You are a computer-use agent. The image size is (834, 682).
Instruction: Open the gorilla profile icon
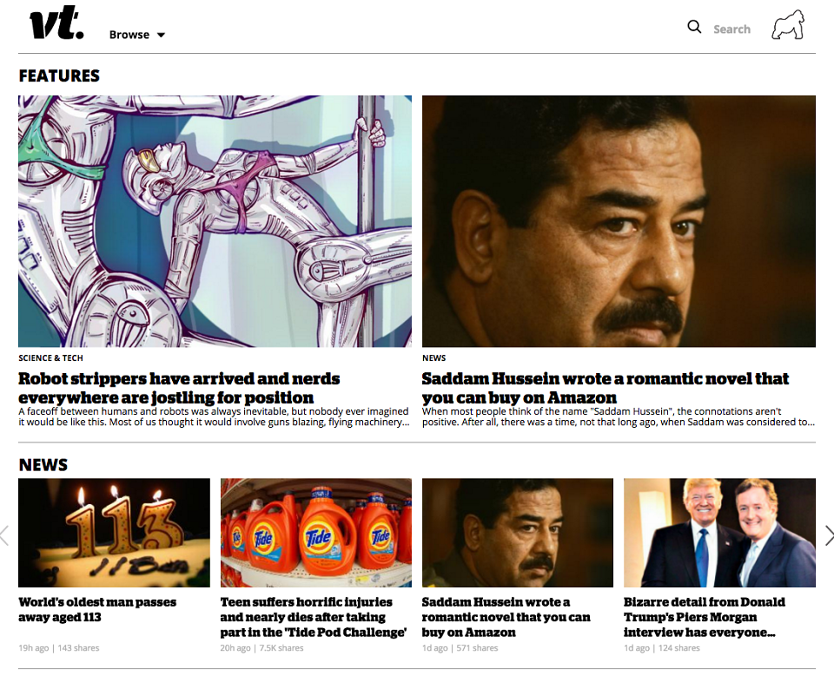point(788,25)
